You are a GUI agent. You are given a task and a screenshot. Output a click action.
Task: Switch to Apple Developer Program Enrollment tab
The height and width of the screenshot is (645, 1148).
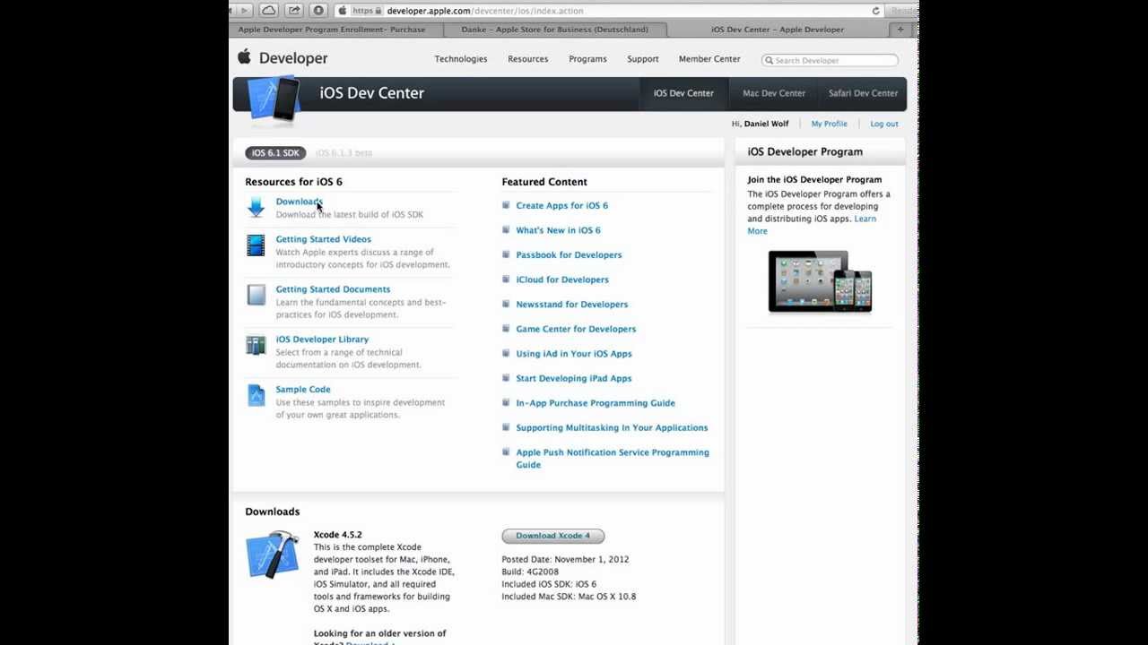pos(332,30)
